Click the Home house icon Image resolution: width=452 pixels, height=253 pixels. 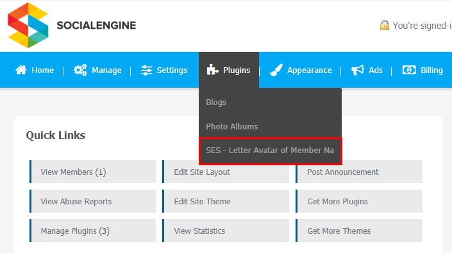21,70
